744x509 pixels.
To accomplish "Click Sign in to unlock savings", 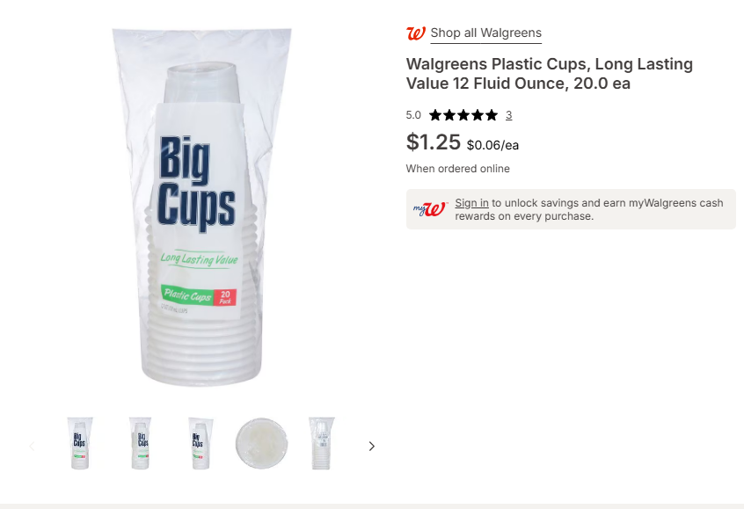I will tap(471, 203).
